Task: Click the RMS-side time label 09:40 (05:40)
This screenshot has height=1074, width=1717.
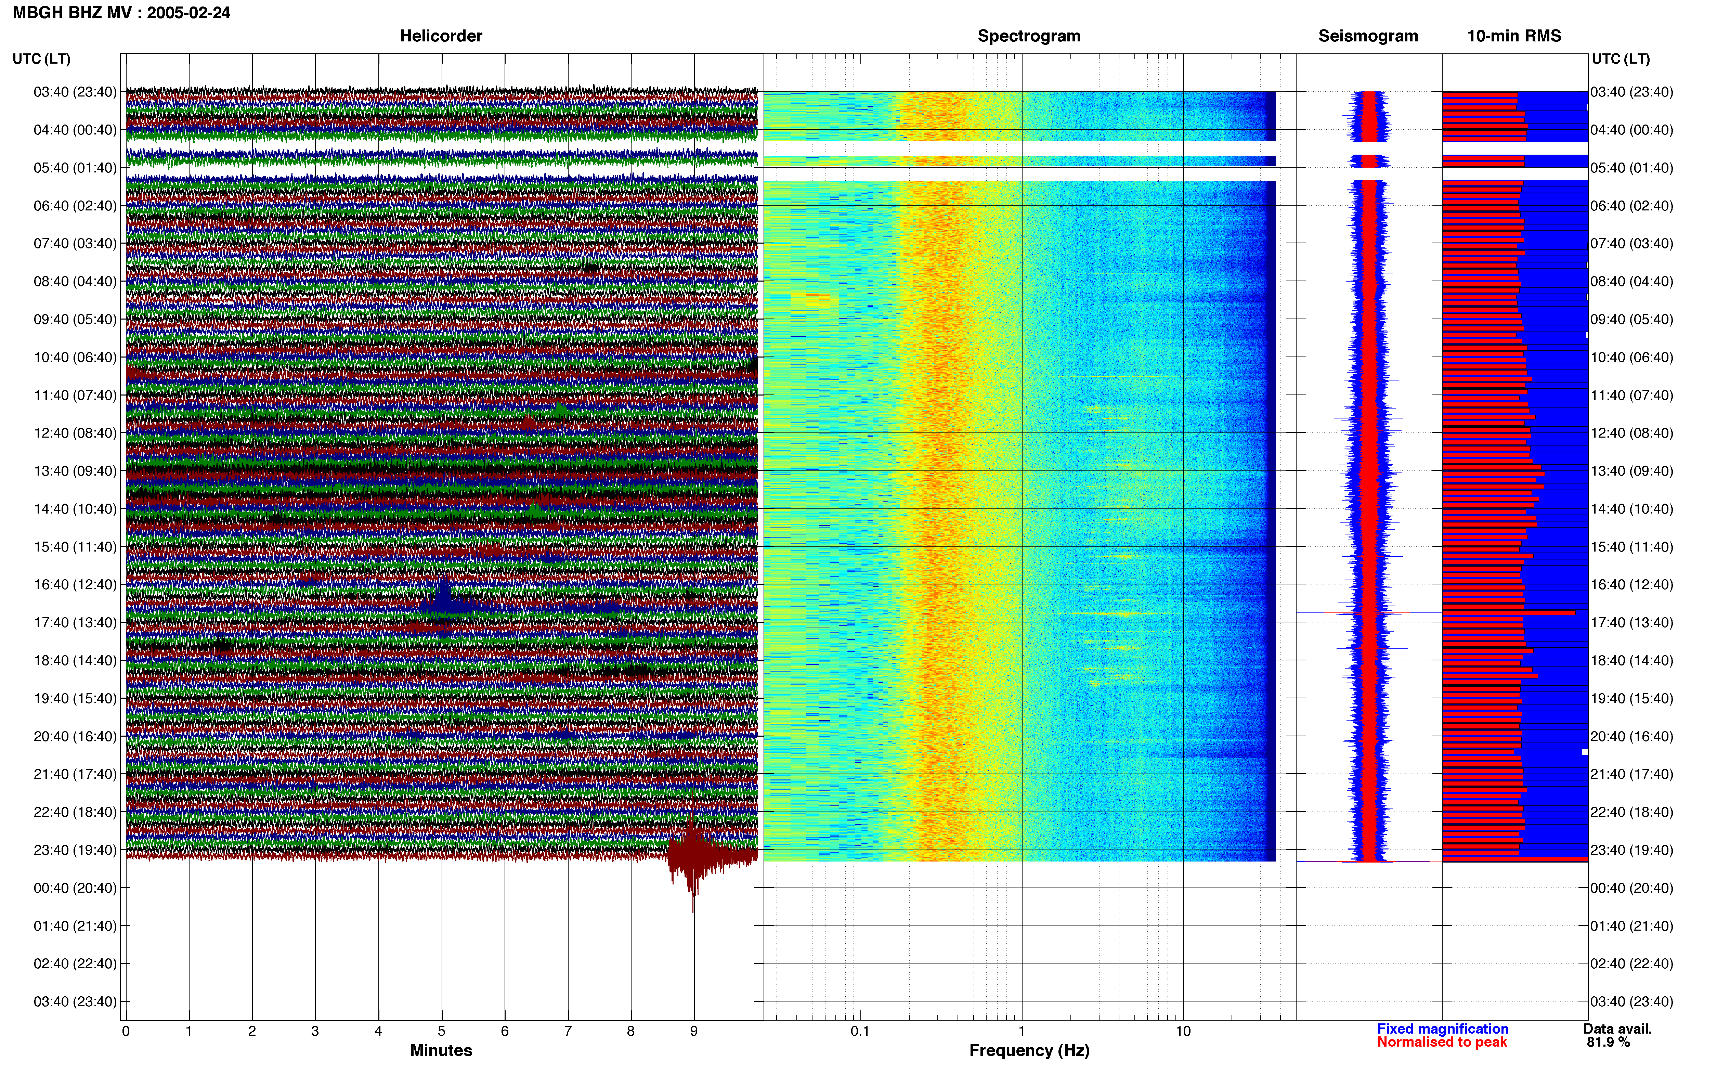Action: pyautogui.click(x=1632, y=319)
